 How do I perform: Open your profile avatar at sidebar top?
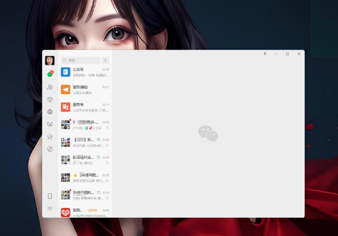(x=50, y=61)
